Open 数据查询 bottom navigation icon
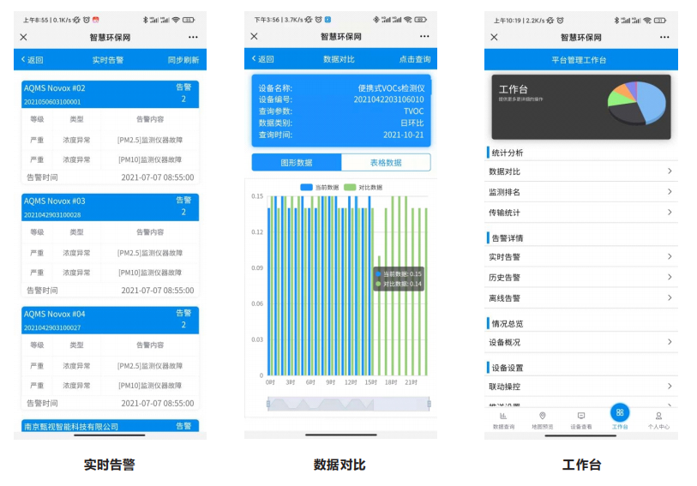 coord(503,417)
